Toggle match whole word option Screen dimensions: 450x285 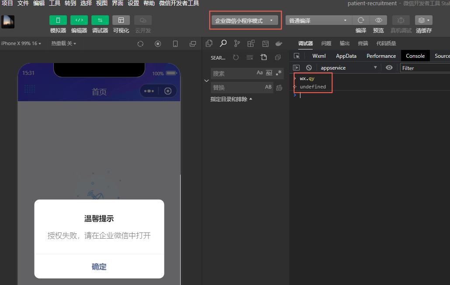pos(269,73)
